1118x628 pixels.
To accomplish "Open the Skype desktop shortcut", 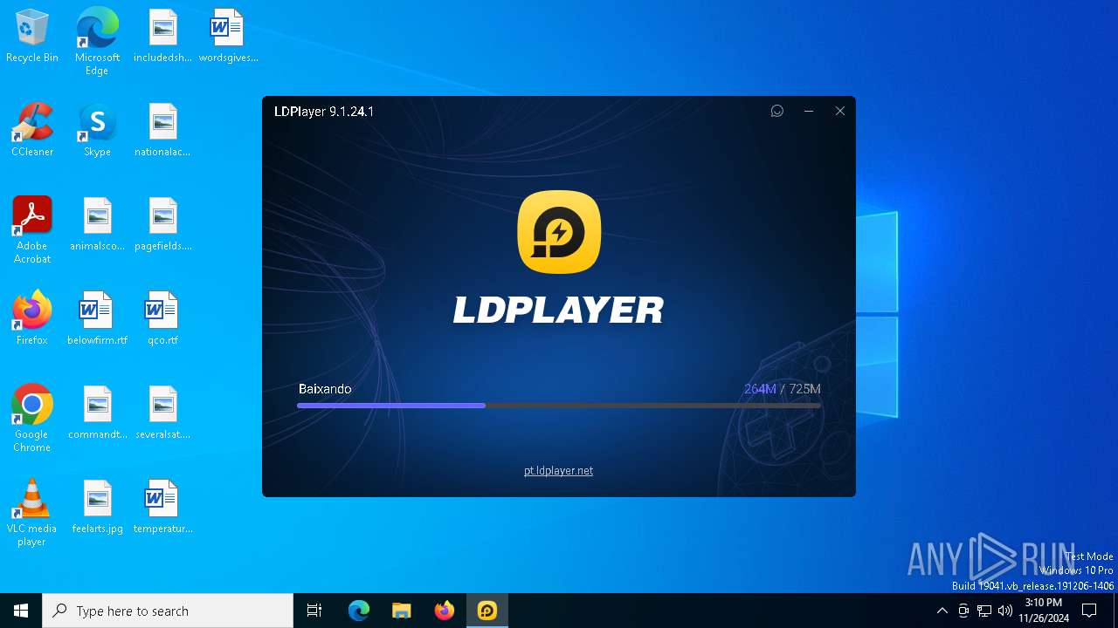I will point(97,131).
